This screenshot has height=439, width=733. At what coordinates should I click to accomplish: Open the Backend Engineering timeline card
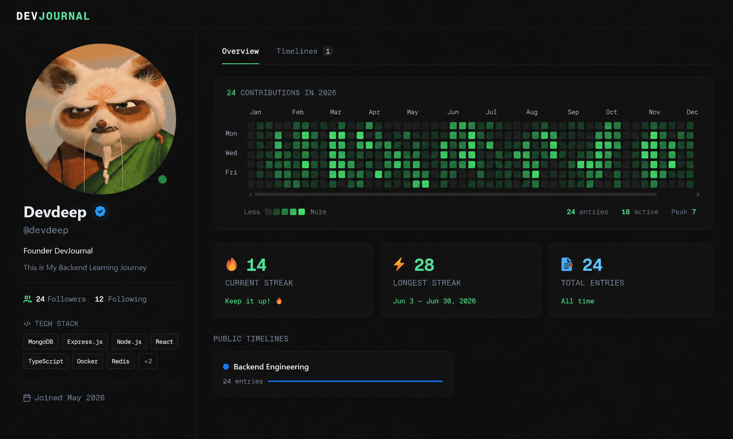333,374
